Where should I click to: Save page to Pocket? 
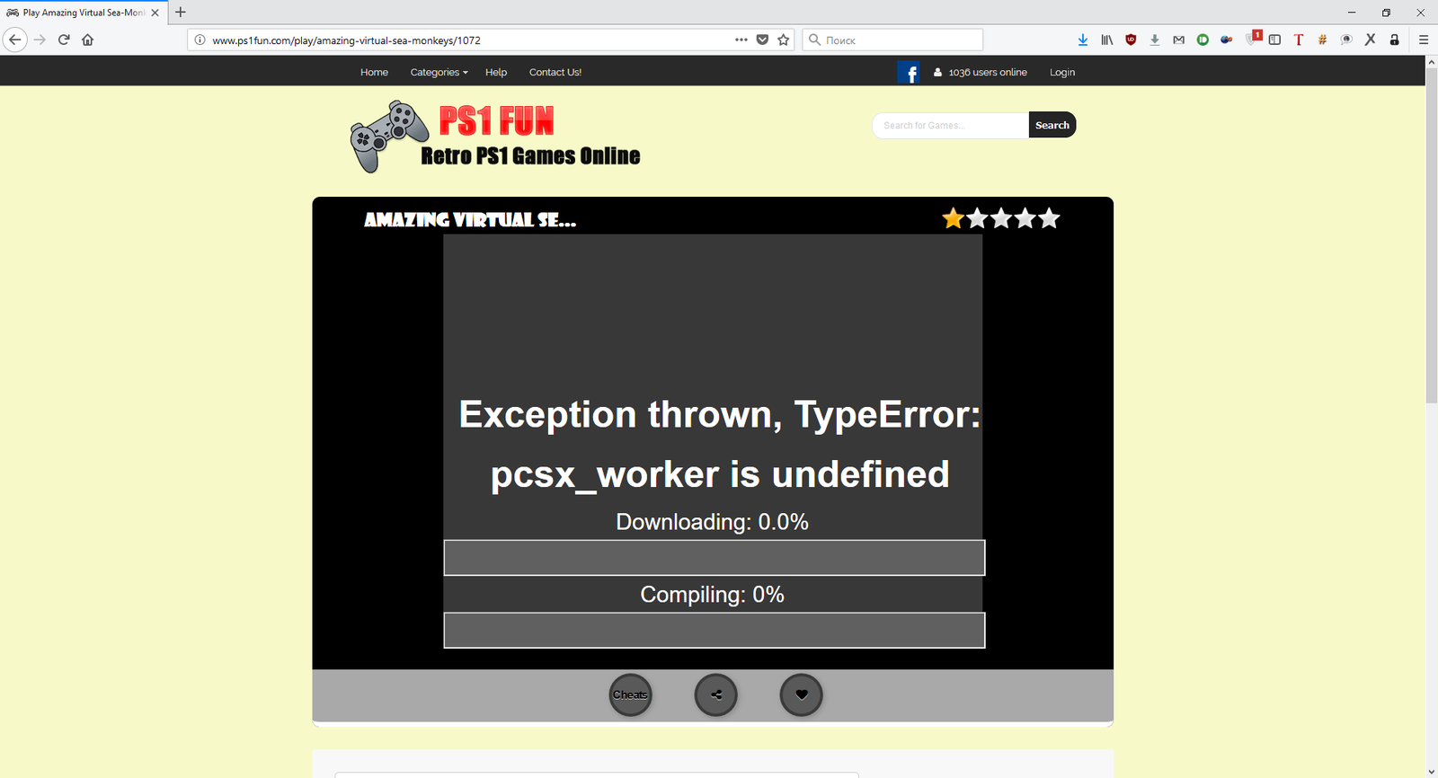point(762,40)
